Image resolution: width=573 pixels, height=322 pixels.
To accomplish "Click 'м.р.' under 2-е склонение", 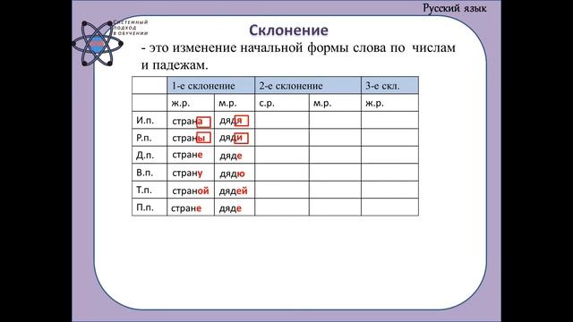I will (322, 104).
